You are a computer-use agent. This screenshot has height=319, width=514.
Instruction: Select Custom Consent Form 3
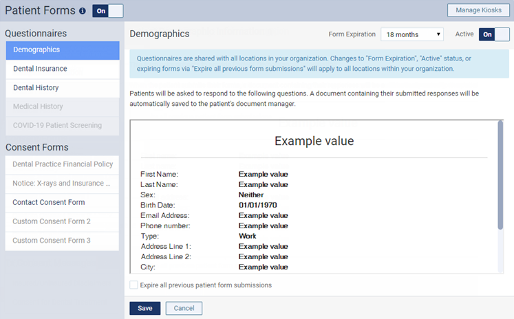63,241
